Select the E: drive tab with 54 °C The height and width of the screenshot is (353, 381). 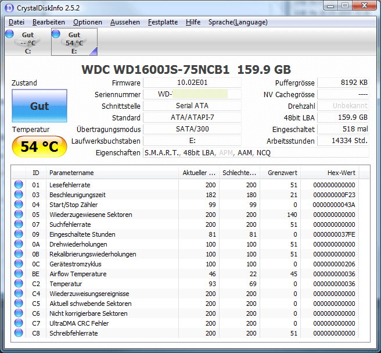(x=74, y=42)
